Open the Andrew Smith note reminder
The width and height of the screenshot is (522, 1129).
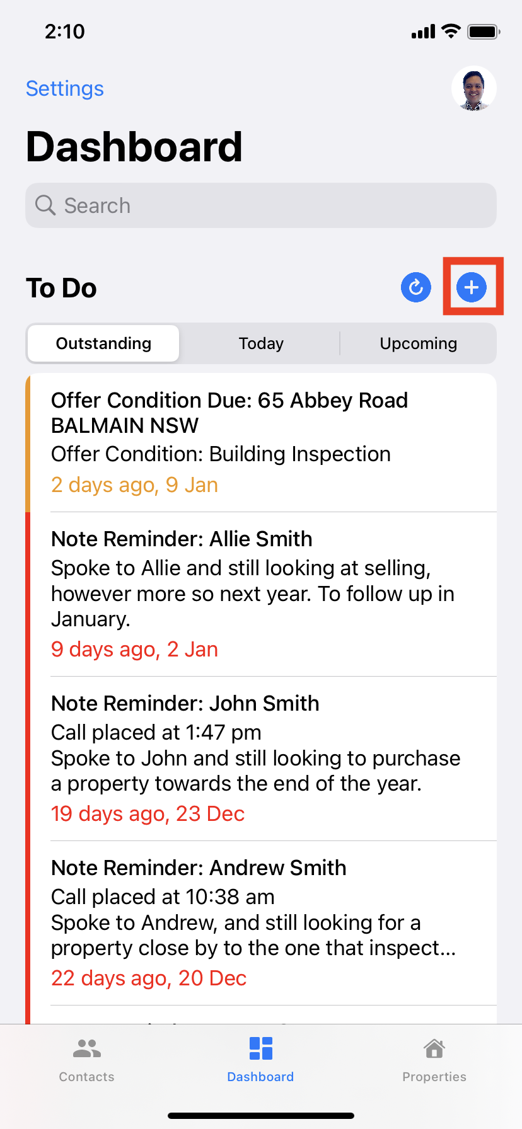coord(261,923)
